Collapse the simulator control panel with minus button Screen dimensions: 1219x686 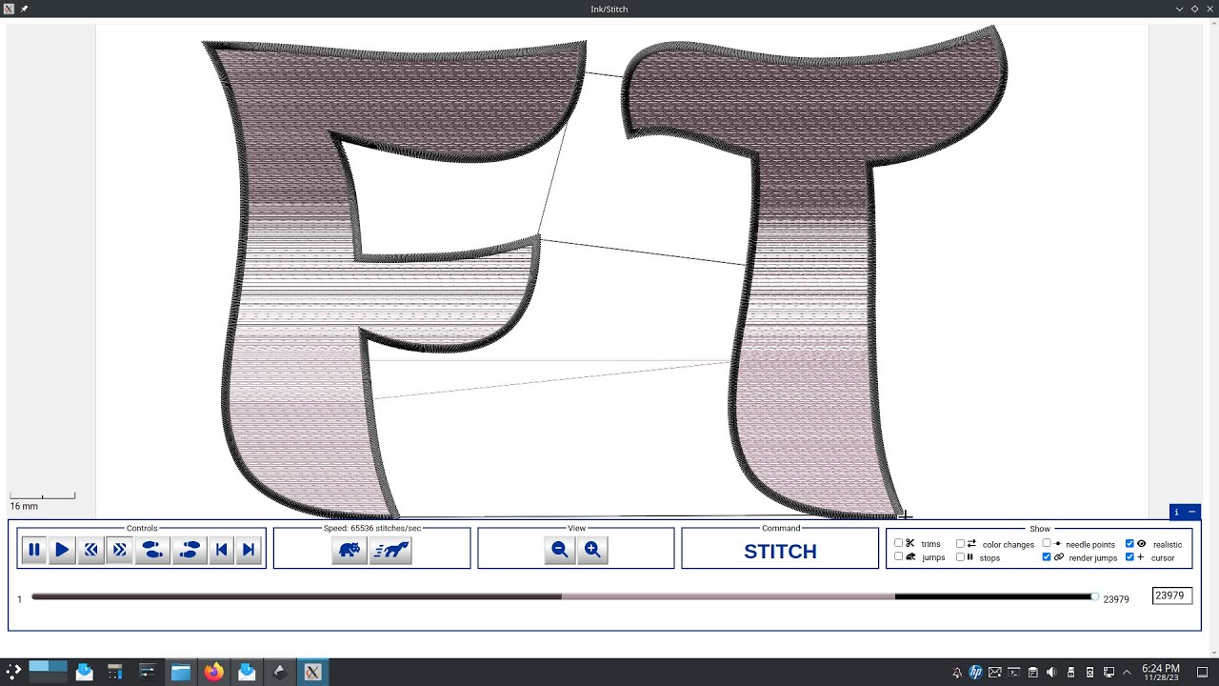point(1192,513)
